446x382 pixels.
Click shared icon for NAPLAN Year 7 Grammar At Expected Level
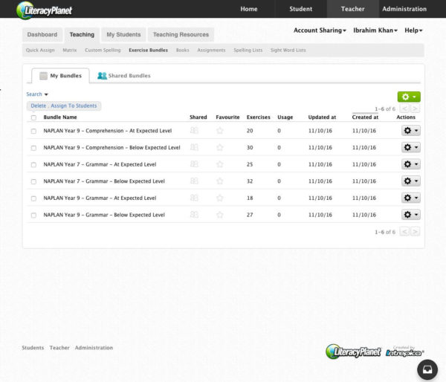[194, 164]
